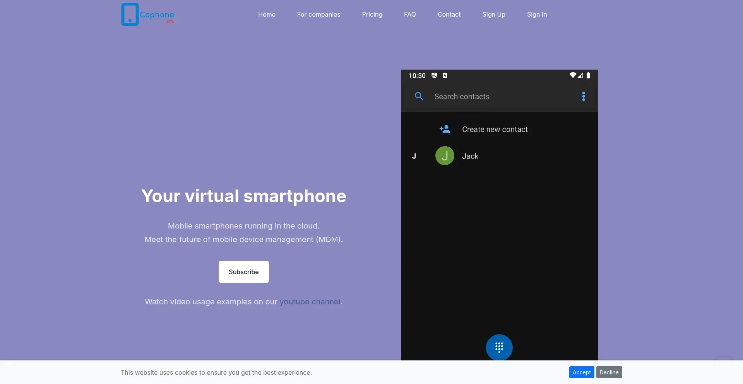Open the Pricing page
This screenshot has height=384, width=743.
pyautogui.click(x=372, y=14)
